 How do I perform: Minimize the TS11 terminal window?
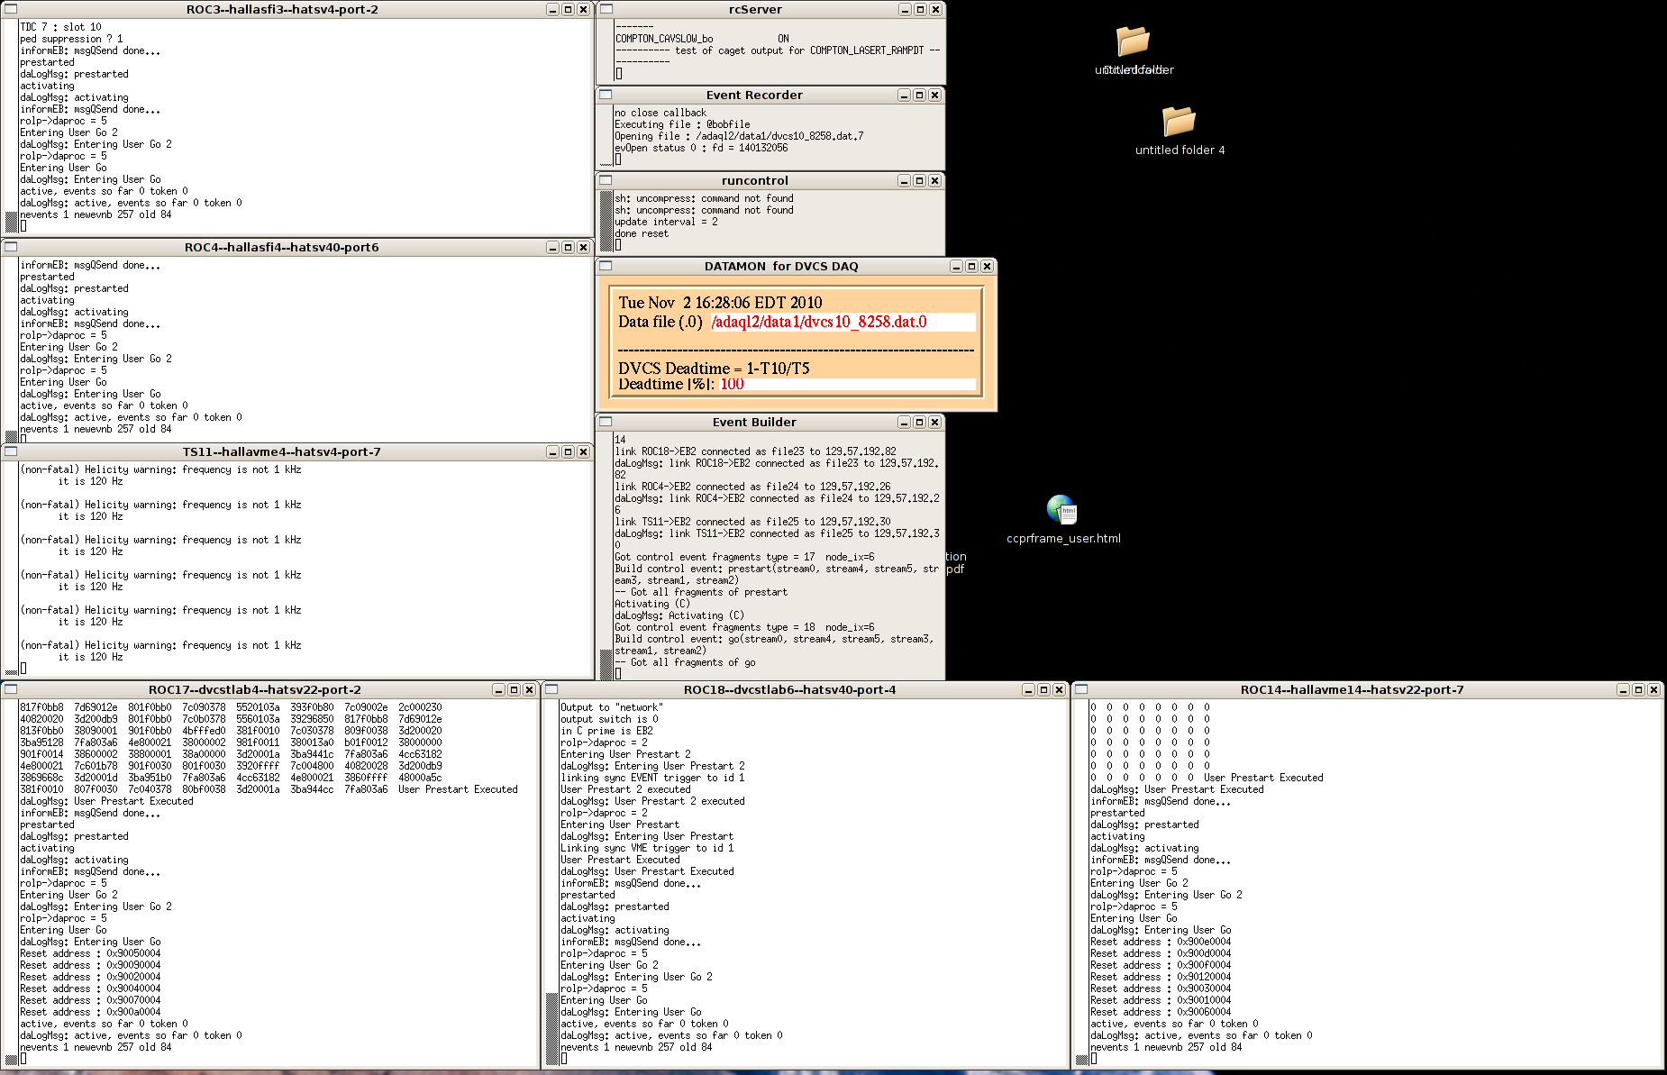pos(552,451)
